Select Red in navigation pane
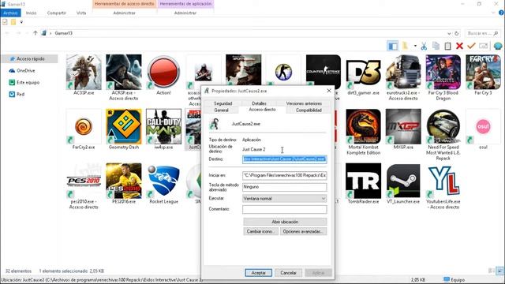 [17, 95]
